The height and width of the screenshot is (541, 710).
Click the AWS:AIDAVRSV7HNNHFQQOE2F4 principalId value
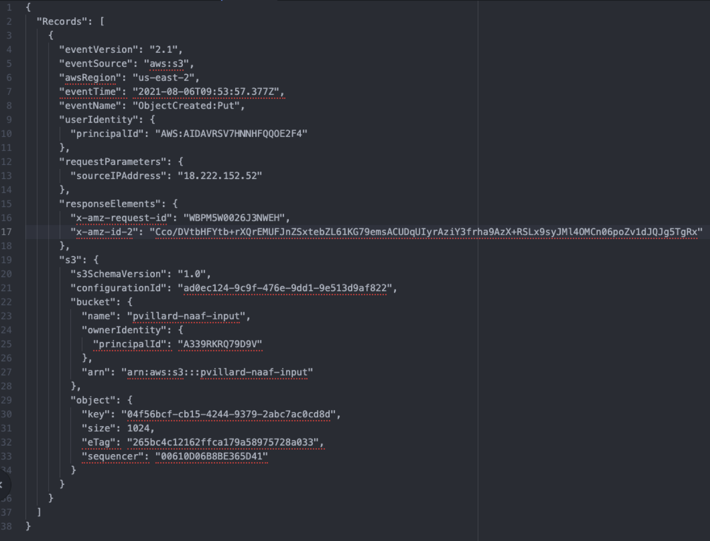click(x=231, y=133)
